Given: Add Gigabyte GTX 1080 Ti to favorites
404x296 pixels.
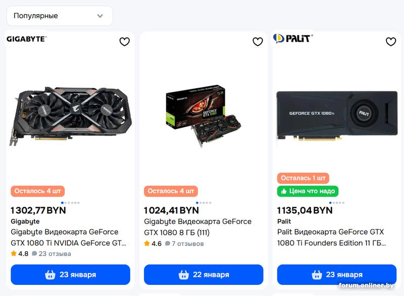Looking at the screenshot, I should [x=124, y=42].
